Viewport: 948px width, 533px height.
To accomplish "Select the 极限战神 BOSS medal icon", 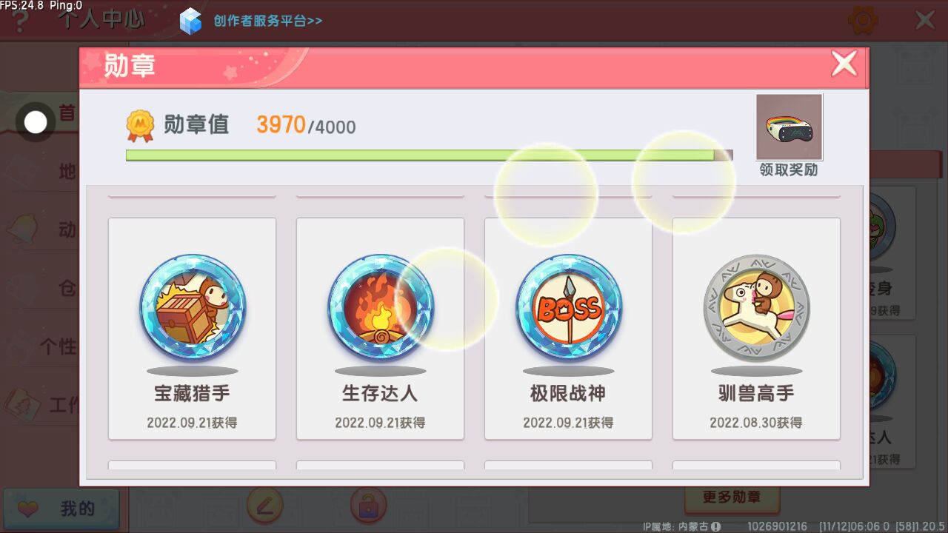I will click(x=569, y=308).
